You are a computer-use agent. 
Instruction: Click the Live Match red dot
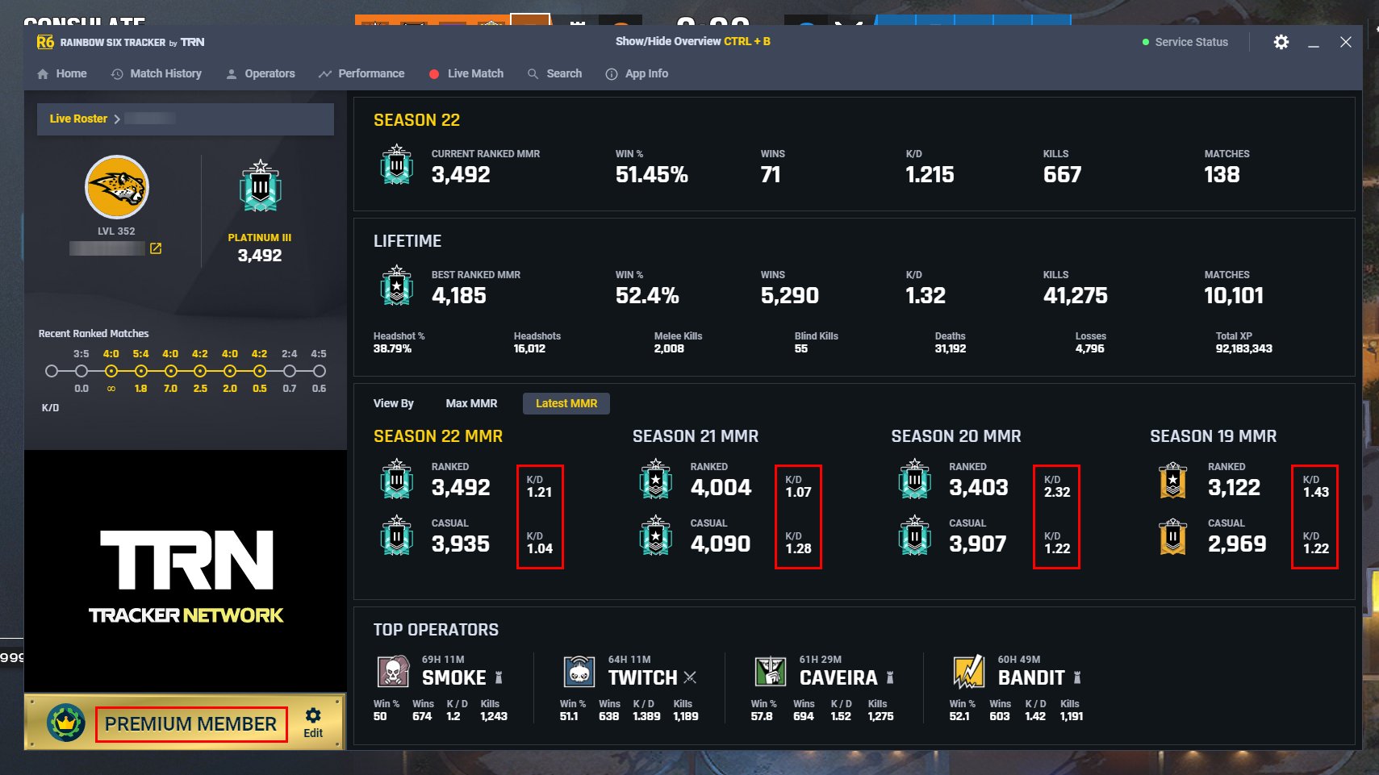point(434,73)
